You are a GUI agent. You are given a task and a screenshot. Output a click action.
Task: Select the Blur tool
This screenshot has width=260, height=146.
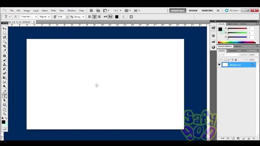(x=4, y=82)
